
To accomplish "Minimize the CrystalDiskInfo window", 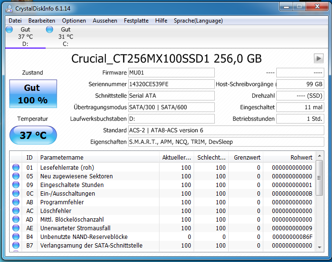I will (x=286, y=7).
